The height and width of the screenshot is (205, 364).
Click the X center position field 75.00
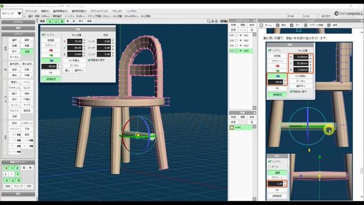(75, 42)
